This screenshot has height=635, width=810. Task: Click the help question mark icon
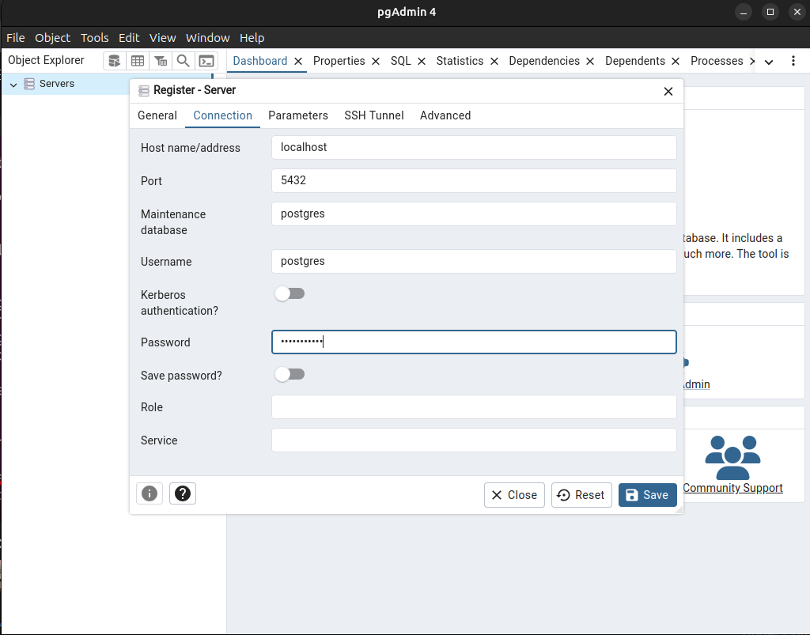(x=183, y=494)
